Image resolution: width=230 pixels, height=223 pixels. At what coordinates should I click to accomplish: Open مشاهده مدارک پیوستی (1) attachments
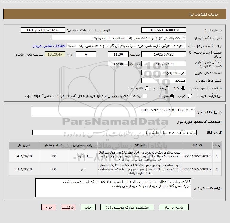[x=127, y=207]
